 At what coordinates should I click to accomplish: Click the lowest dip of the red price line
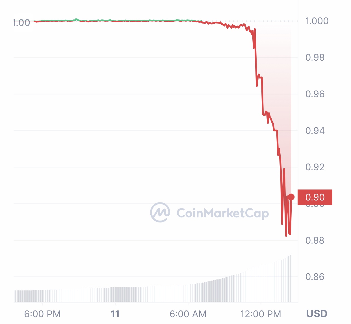286,235
